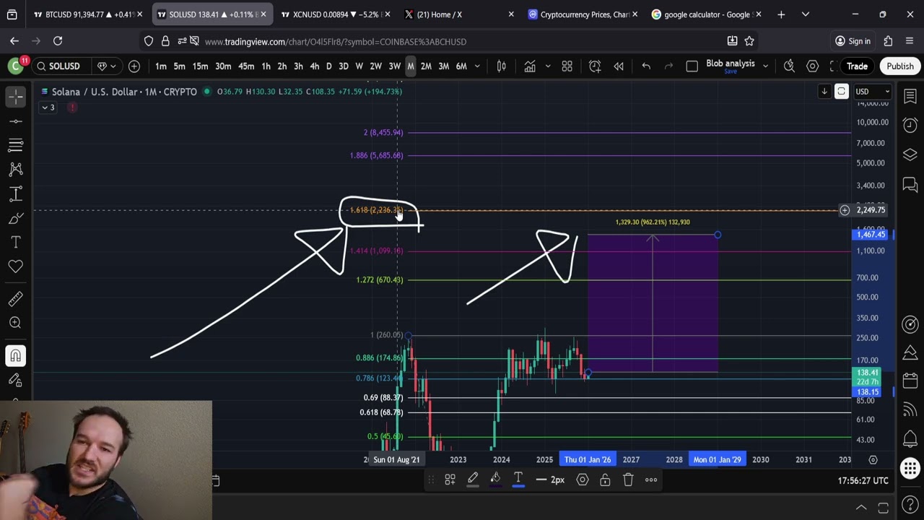Screen dimensions: 924x520
Task: Open the indicators menu
Action: click(530, 66)
